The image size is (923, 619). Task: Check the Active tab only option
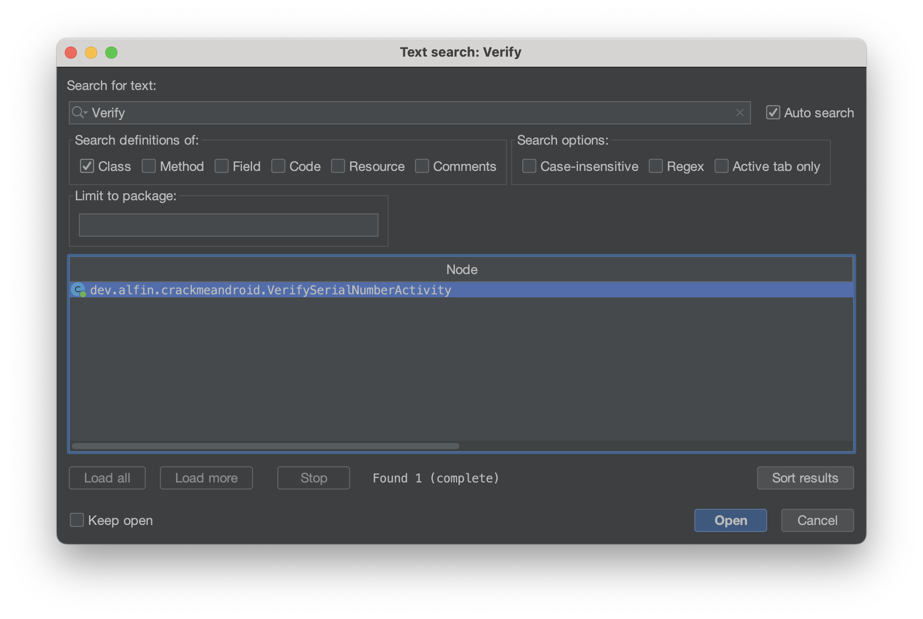(722, 166)
